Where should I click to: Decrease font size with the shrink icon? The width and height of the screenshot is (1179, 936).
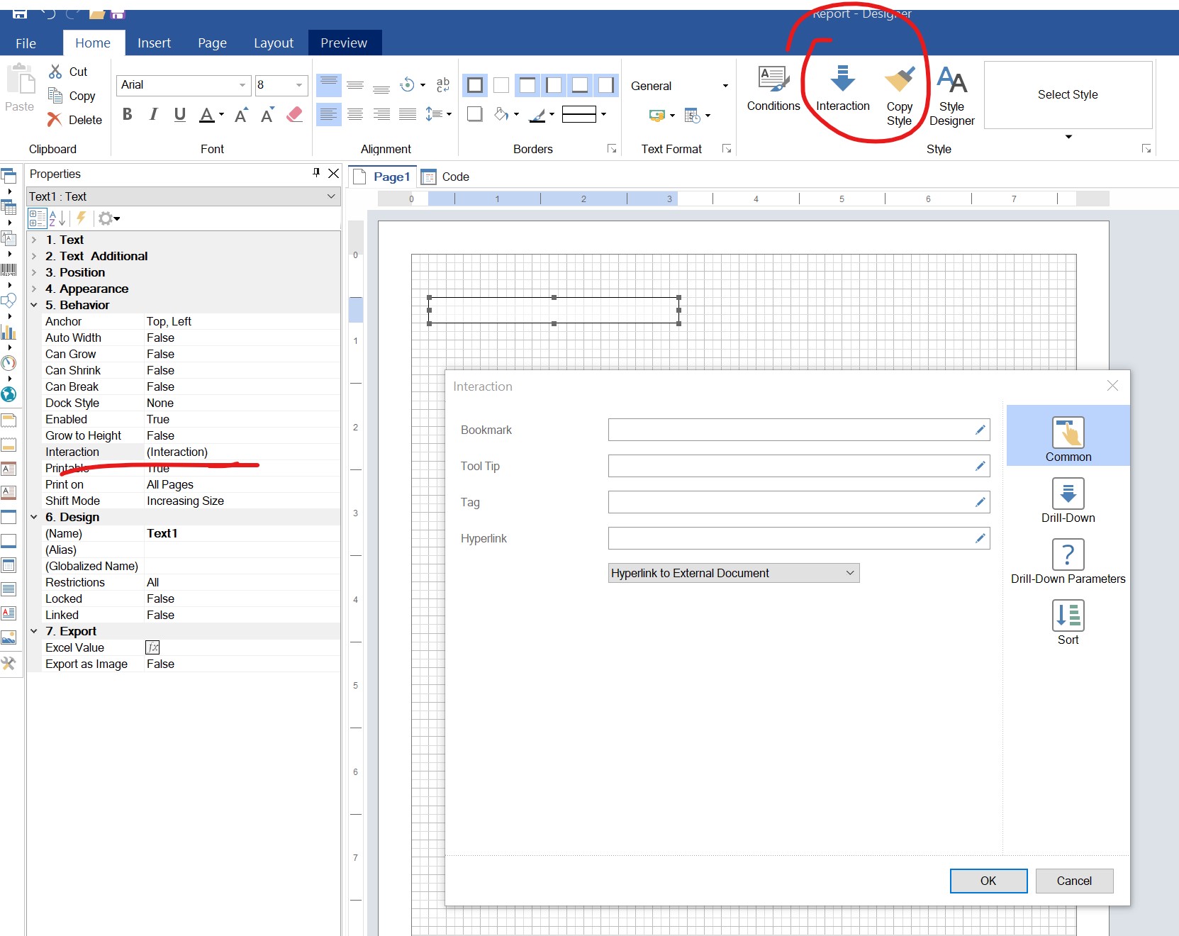pos(267,114)
